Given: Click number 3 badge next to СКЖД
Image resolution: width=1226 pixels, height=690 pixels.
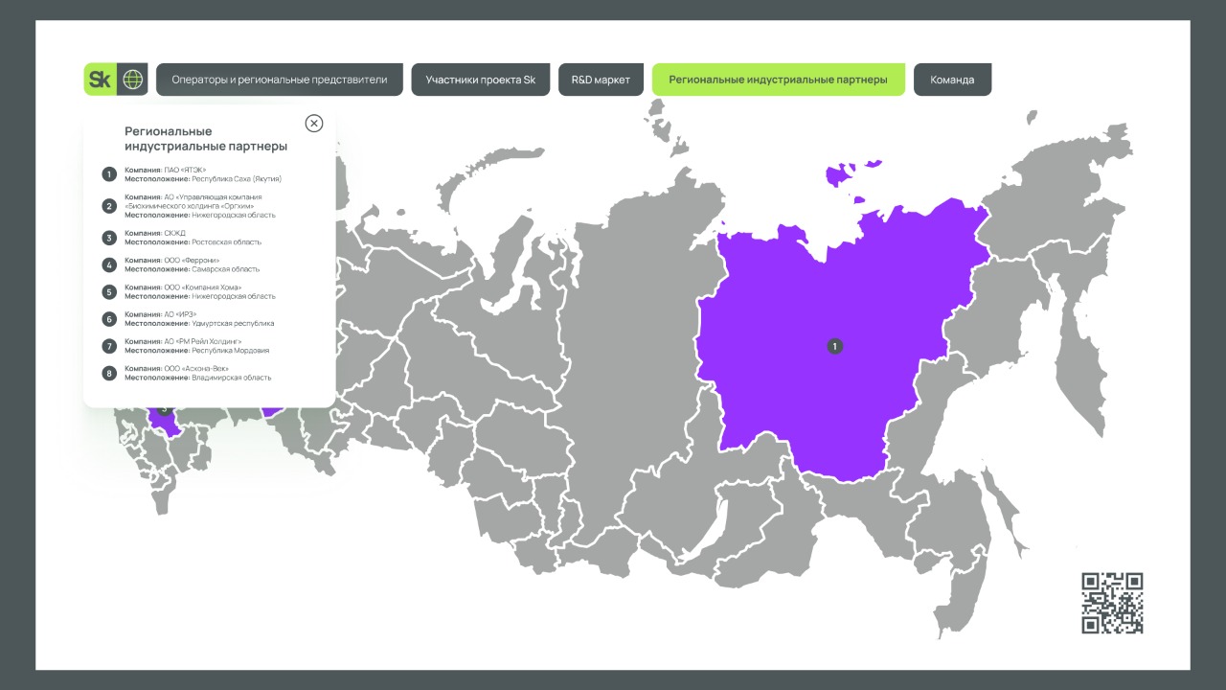Looking at the screenshot, I should point(109,238).
